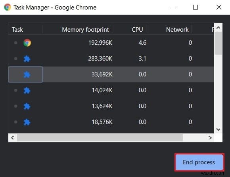
Task: Click the horizontal scroll right arrow
Action: click(x=210, y=137)
